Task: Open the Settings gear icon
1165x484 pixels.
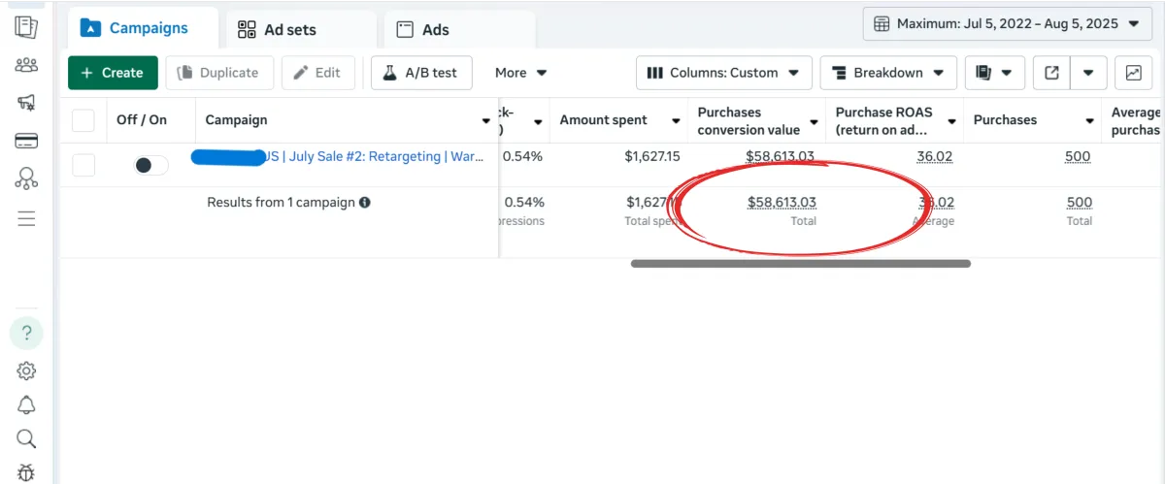Action: click(x=26, y=371)
